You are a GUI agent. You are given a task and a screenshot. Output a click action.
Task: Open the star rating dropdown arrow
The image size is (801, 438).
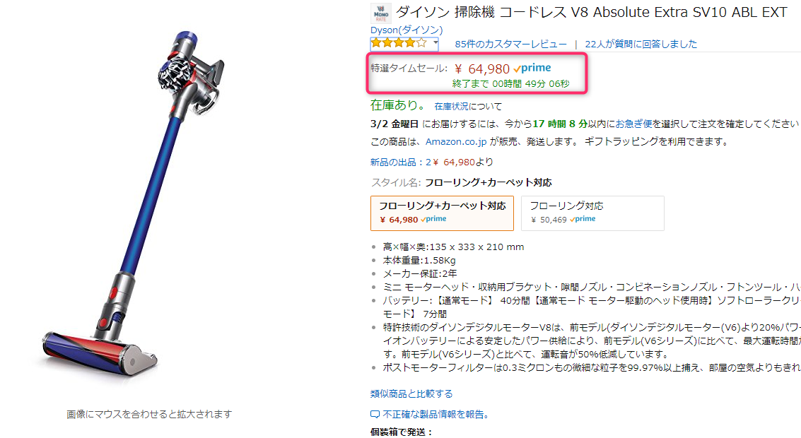(x=435, y=43)
